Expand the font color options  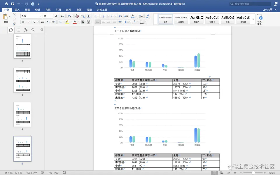click(x=78, y=22)
